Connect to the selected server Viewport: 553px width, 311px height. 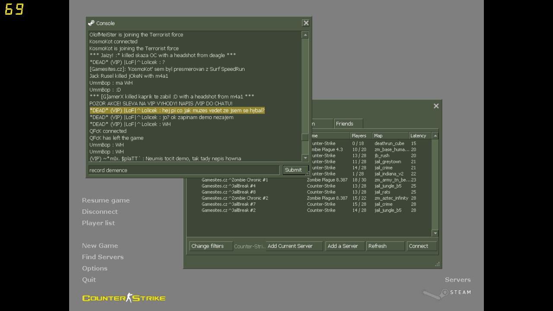tap(422, 246)
